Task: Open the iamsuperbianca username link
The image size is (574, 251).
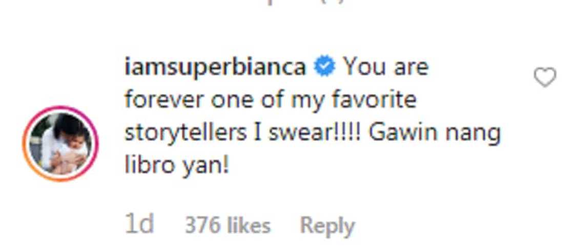Action: click(215, 67)
